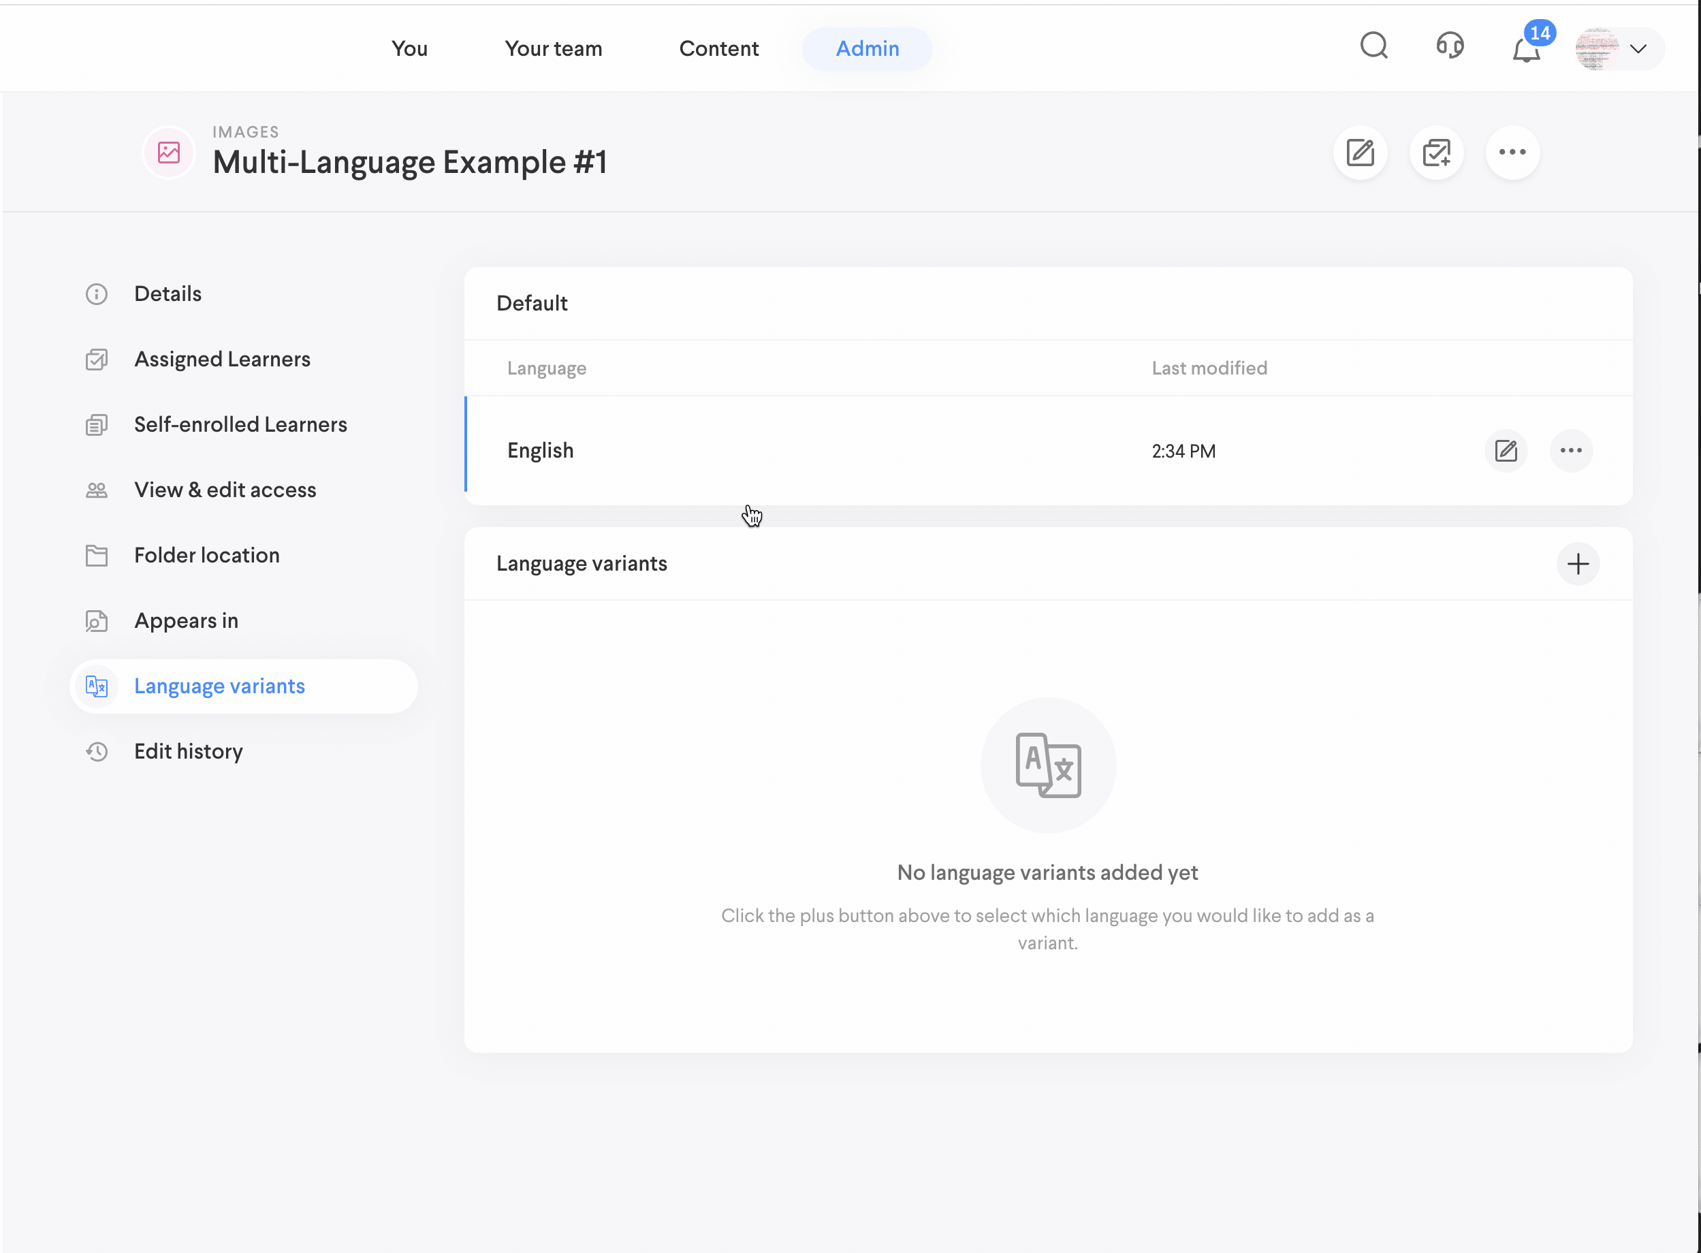Click the pink Images content type icon
Screen dimensions: 1701x1253
(x=168, y=153)
